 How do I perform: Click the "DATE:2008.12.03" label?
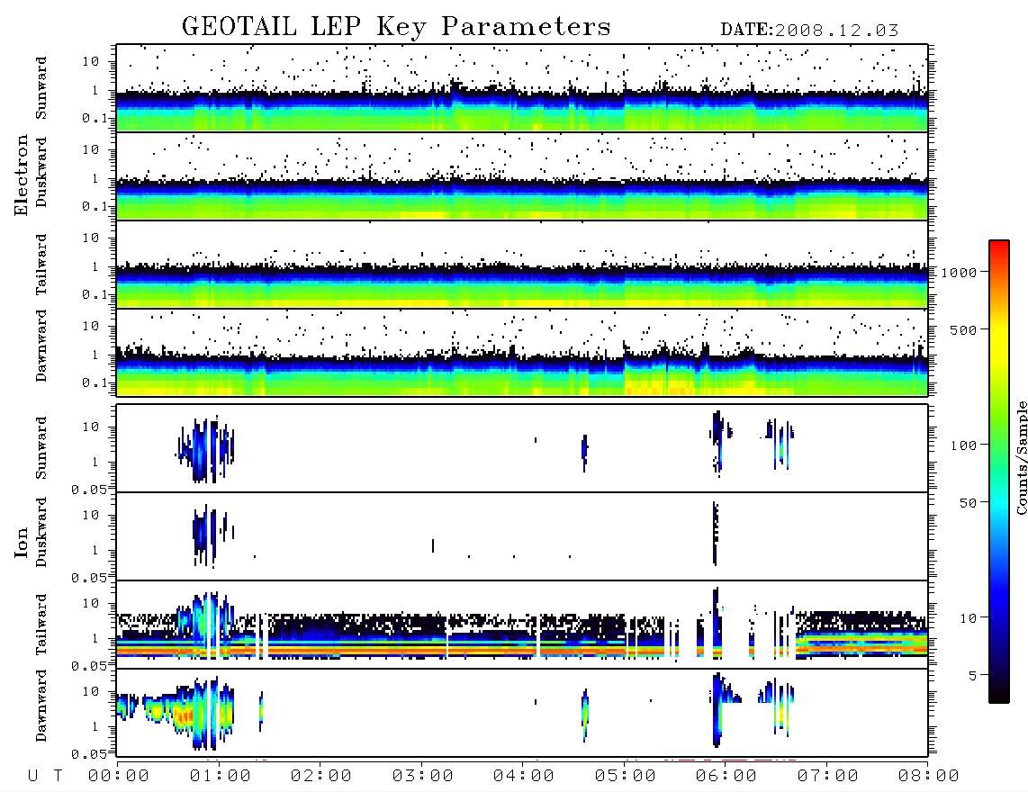809,31
